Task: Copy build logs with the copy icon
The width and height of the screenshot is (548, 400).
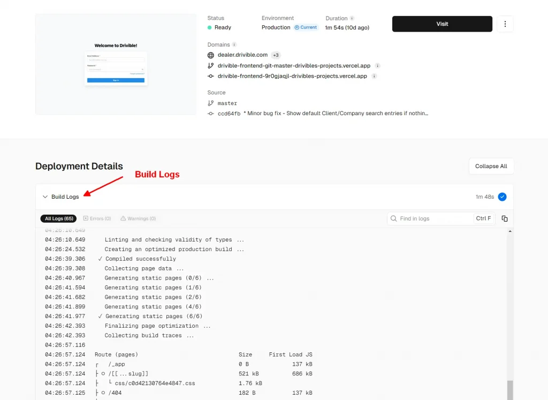Action: pos(504,218)
